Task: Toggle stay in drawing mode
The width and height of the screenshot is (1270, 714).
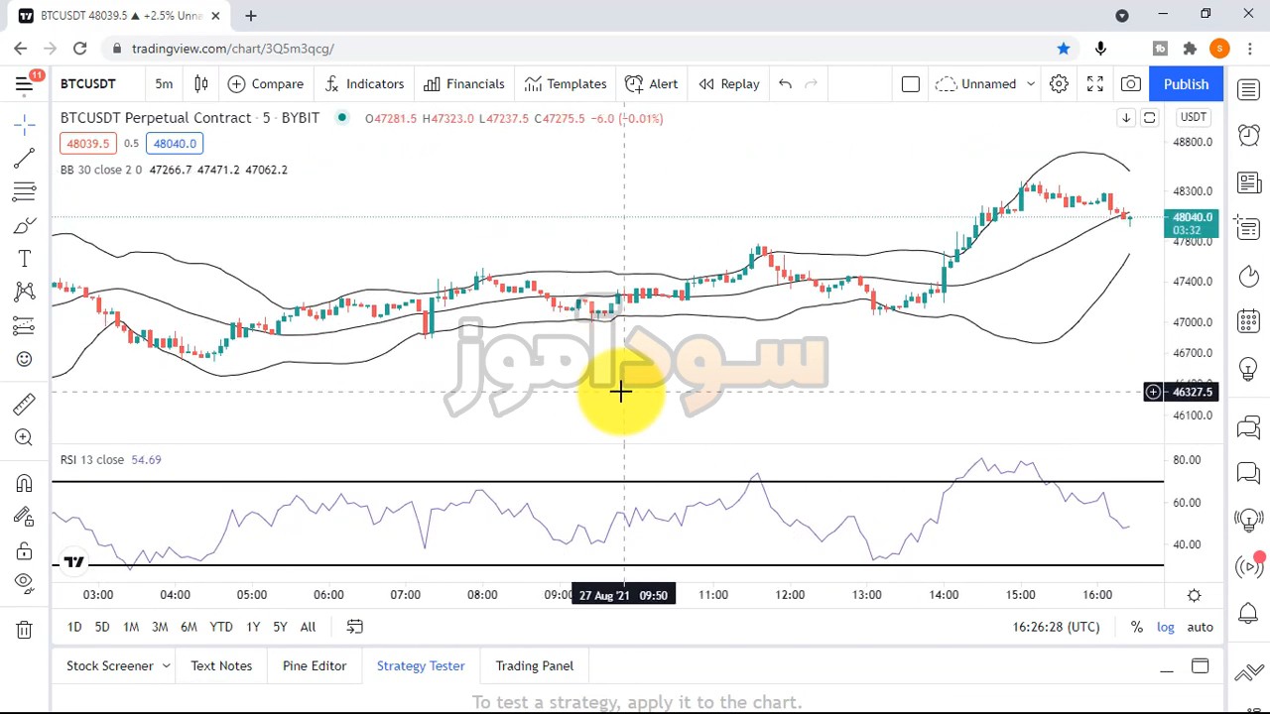Action: click(x=25, y=517)
